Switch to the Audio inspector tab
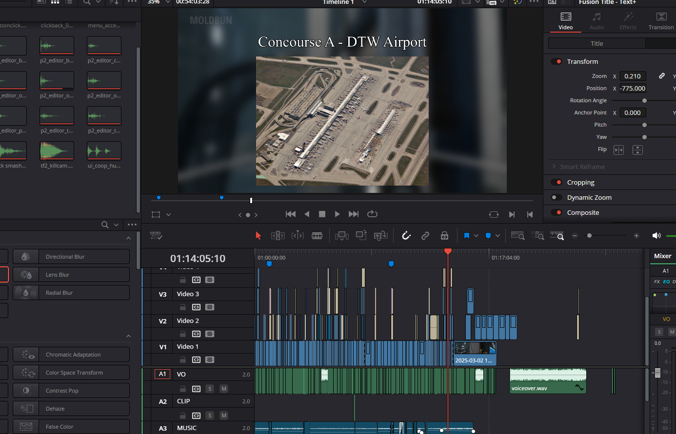 pos(596,21)
